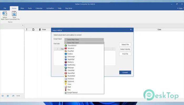Choose Evolution as the mail client
This screenshot has width=184, height=105.
[84, 79]
